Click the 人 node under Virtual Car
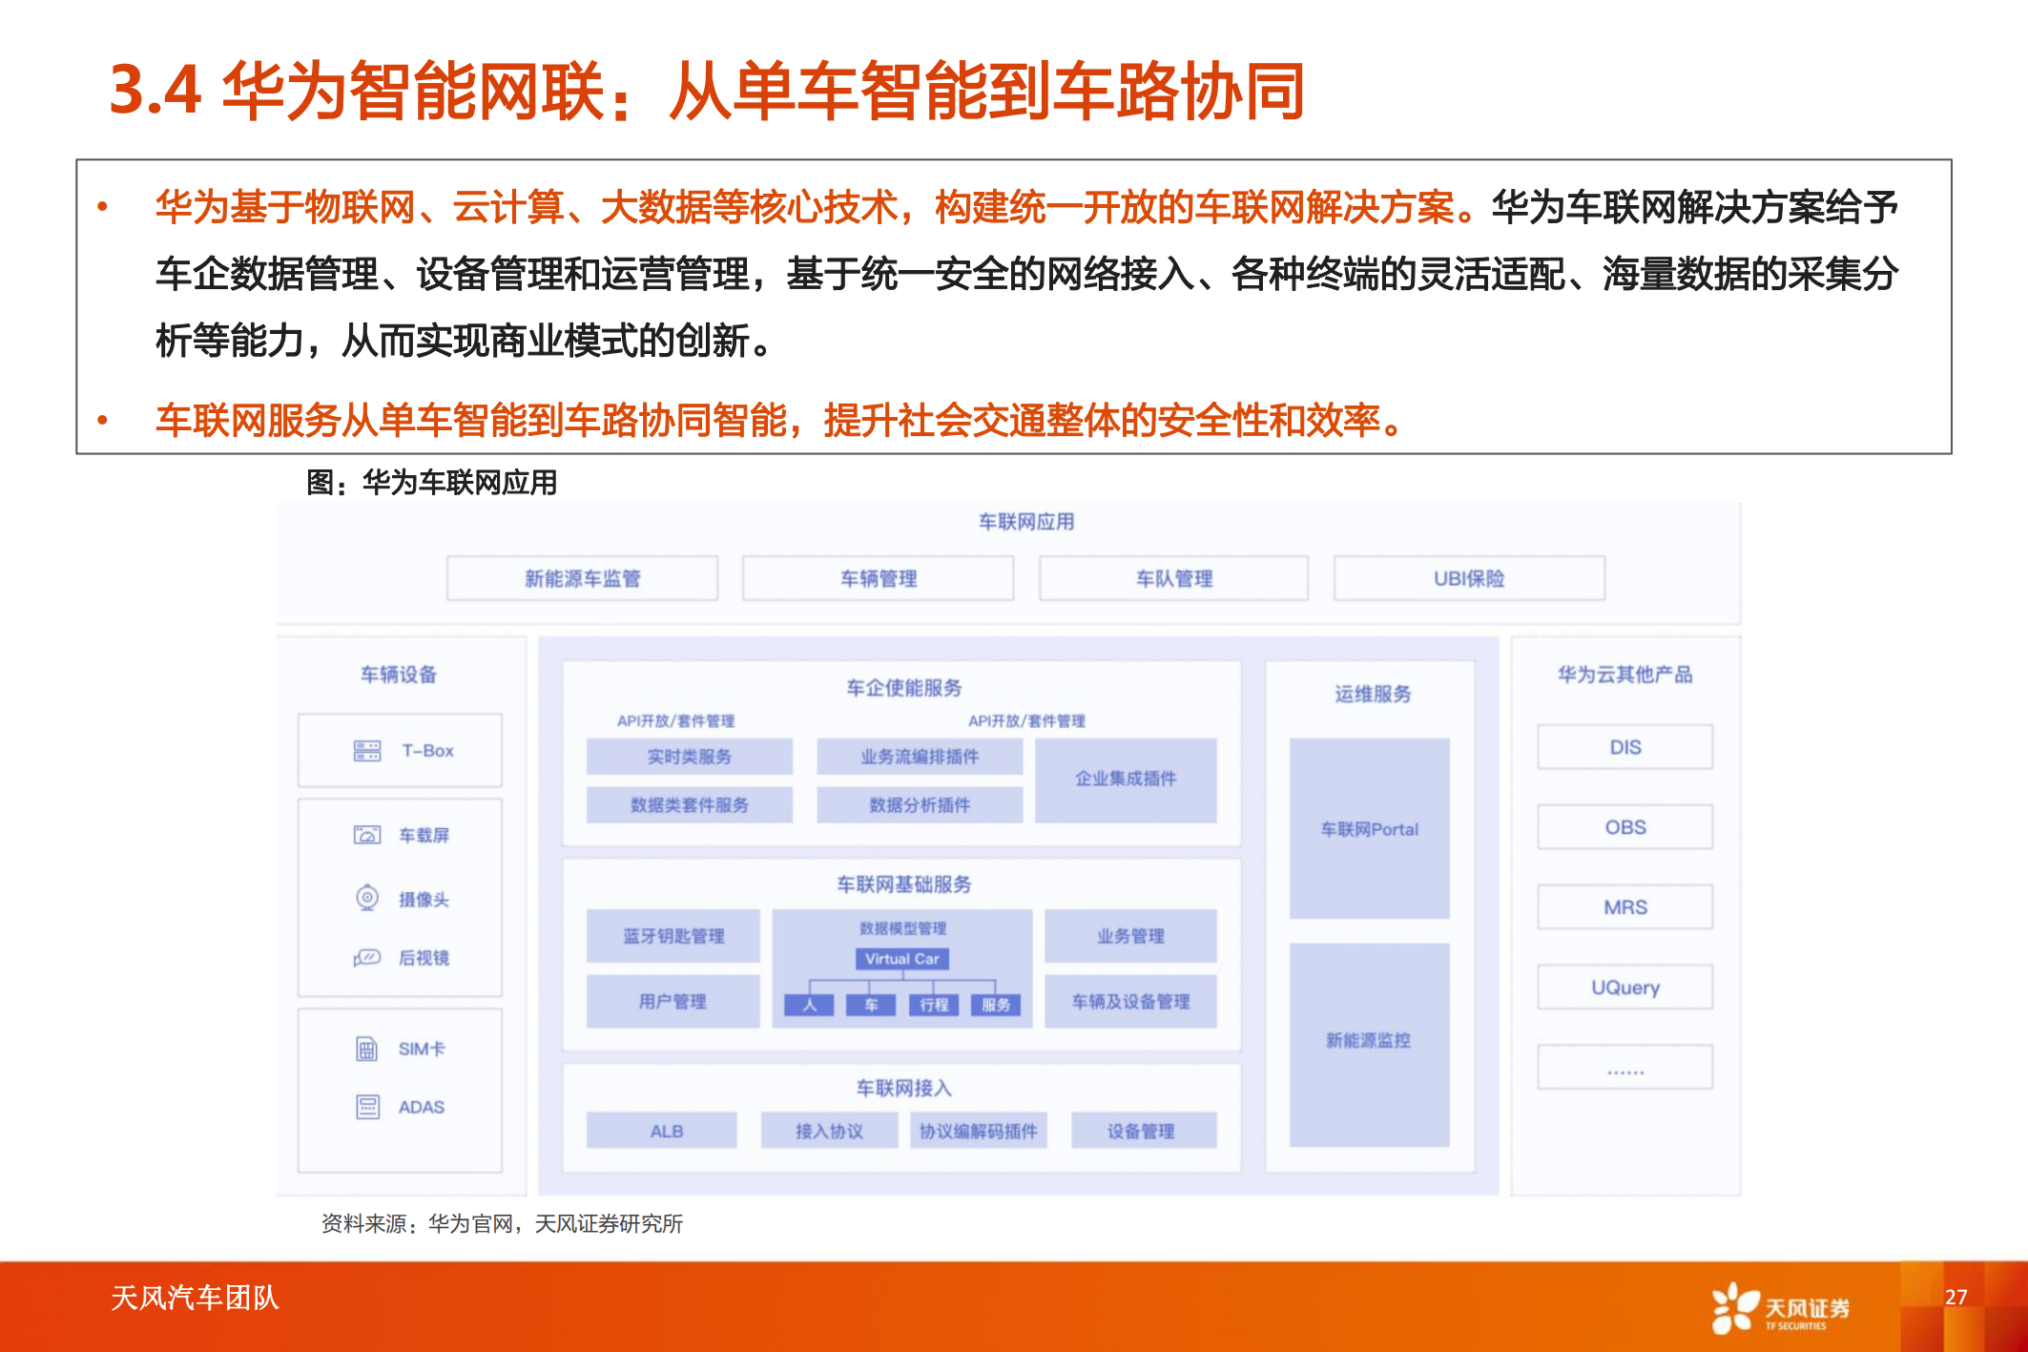The height and width of the screenshot is (1352, 2028). [x=809, y=1005]
